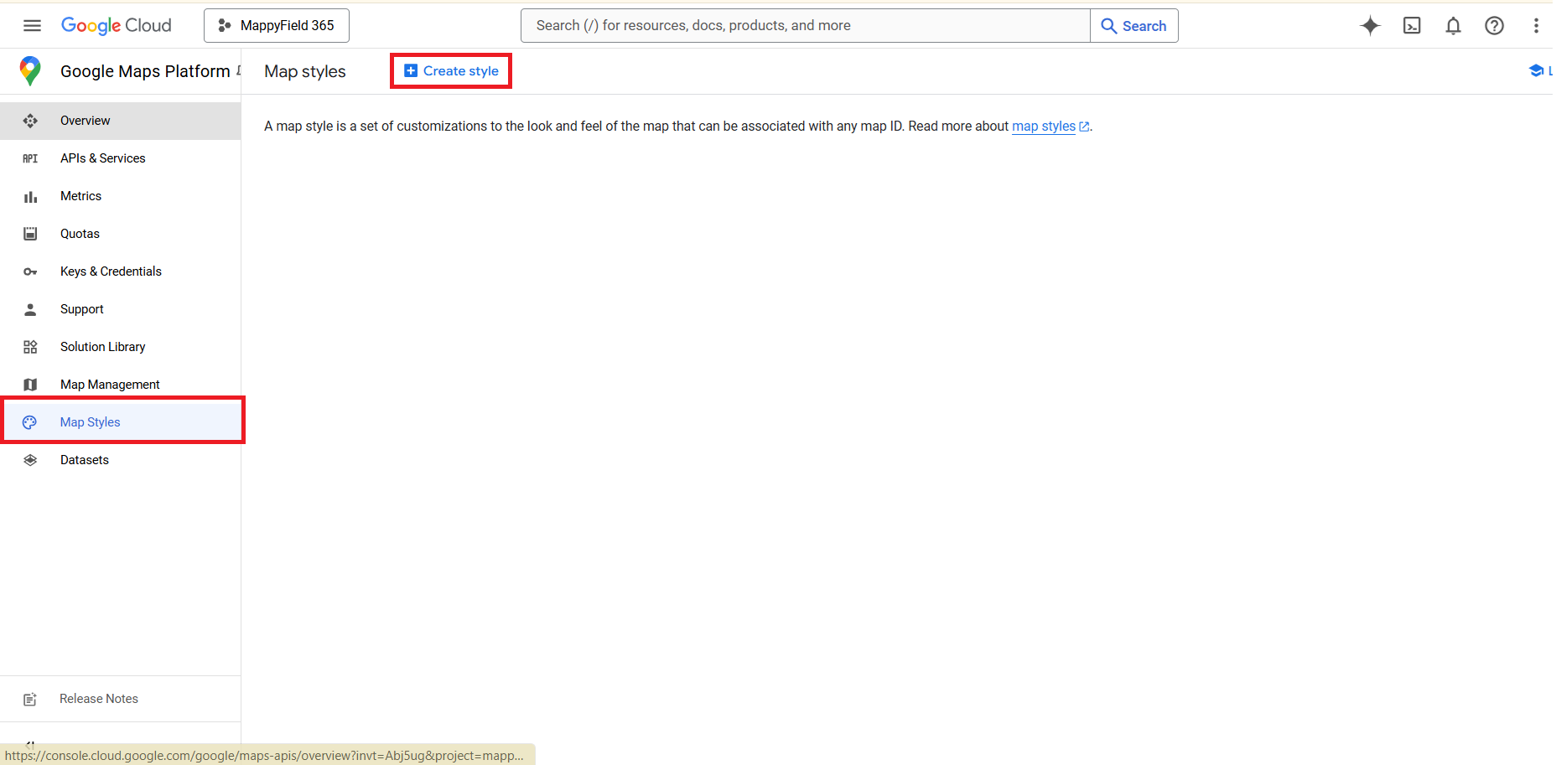
Task: Activate Cloud Shell terminal icon
Action: [1412, 26]
